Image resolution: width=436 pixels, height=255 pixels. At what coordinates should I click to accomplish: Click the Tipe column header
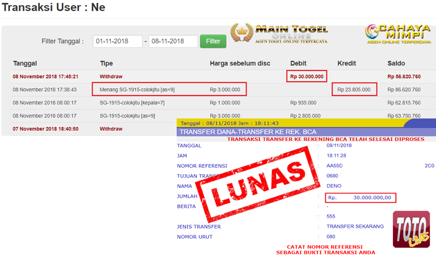[x=106, y=63]
